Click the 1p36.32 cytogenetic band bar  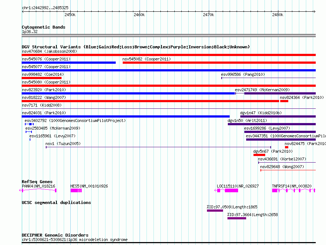[x=168, y=36]
